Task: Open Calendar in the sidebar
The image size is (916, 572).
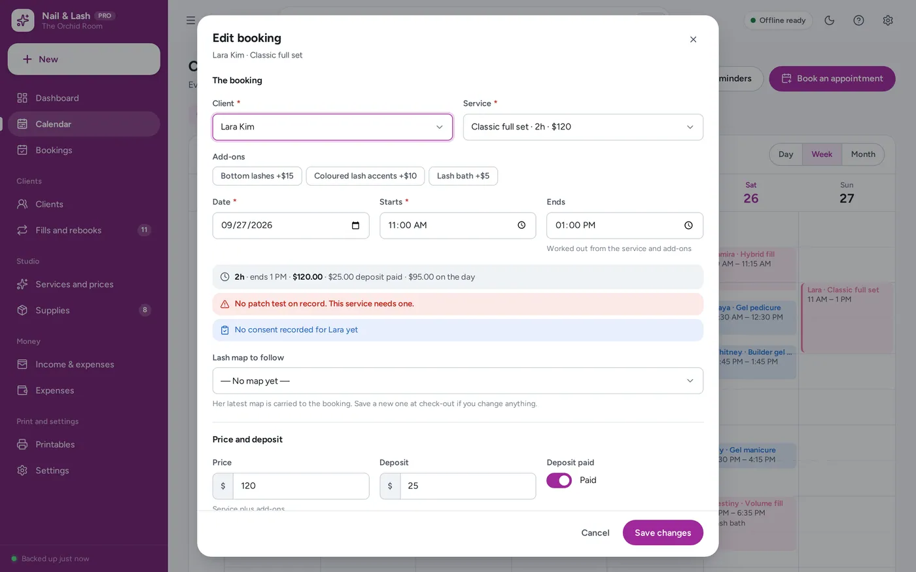Action: click(84, 124)
